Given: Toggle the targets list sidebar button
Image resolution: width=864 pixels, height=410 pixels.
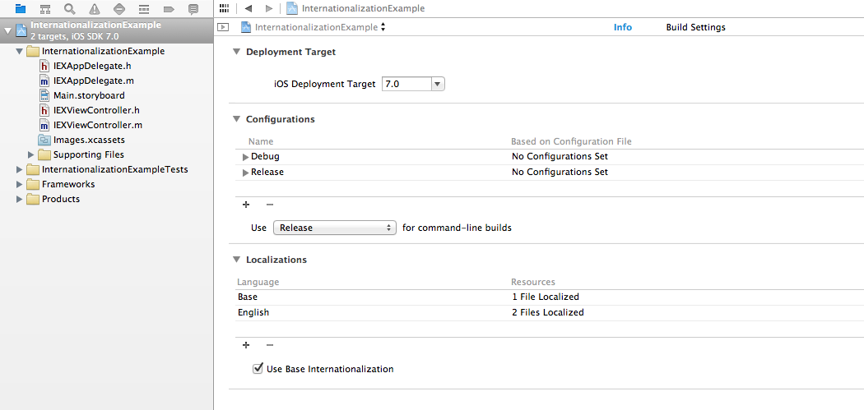Looking at the screenshot, I should (223, 26).
